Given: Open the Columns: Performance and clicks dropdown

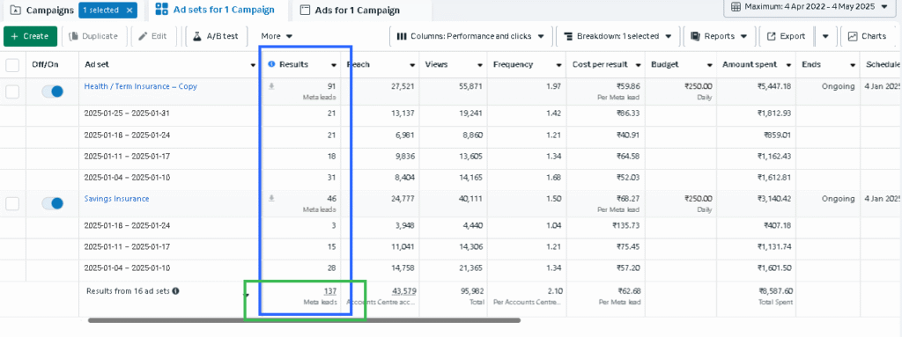Looking at the screenshot, I should [x=470, y=36].
